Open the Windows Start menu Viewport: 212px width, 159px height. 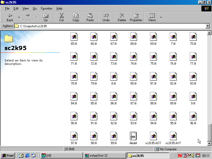(8, 156)
